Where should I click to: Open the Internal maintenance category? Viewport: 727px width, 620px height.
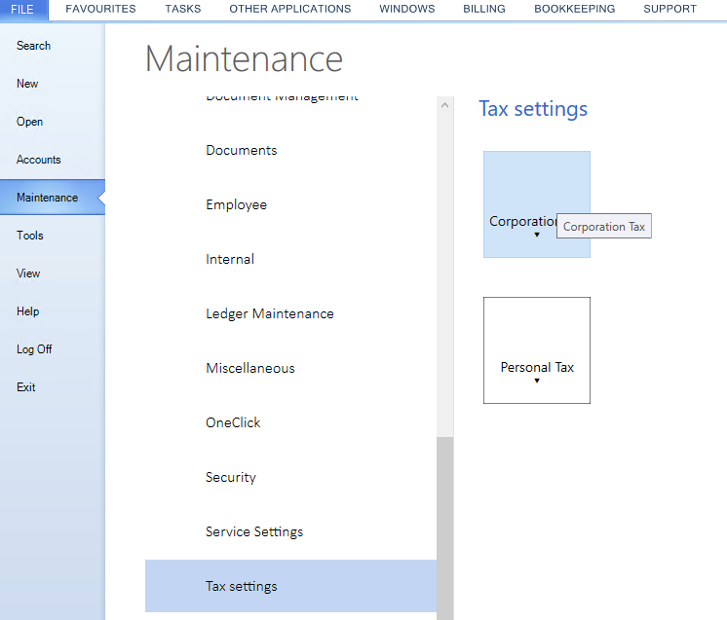(x=290, y=259)
